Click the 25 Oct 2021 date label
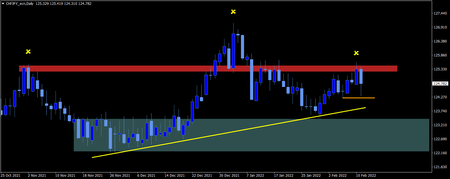The width and height of the screenshot is (450, 179). click(x=11, y=176)
